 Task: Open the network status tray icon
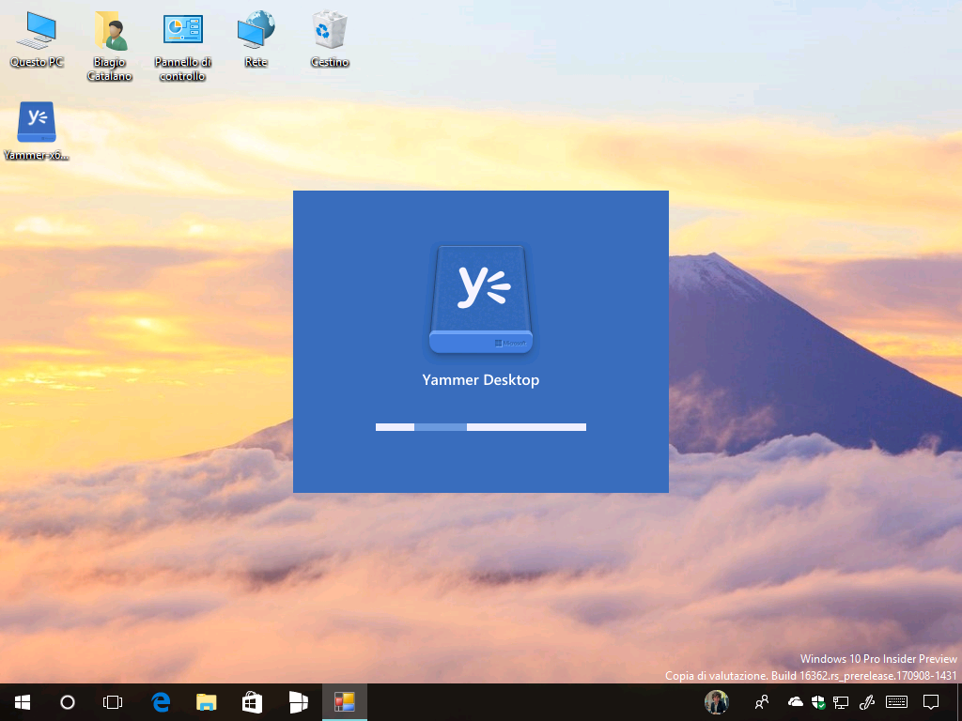click(841, 702)
